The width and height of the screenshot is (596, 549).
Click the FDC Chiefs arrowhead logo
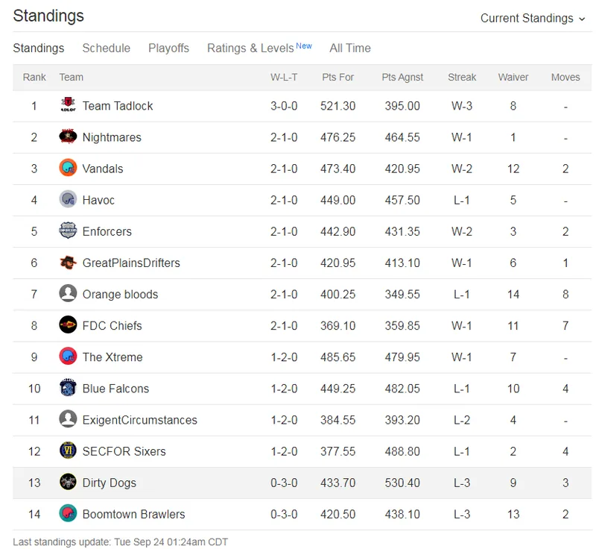click(x=68, y=325)
